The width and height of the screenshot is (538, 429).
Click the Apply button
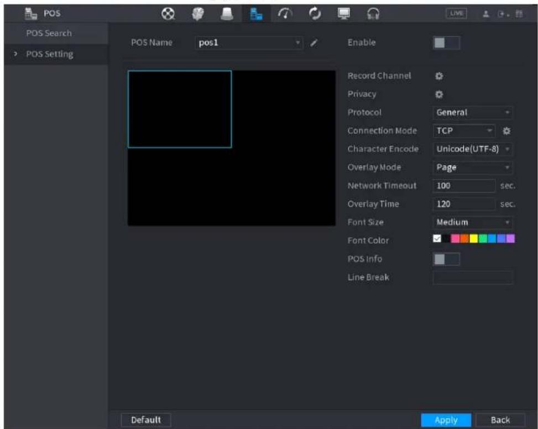pyautogui.click(x=446, y=420)
